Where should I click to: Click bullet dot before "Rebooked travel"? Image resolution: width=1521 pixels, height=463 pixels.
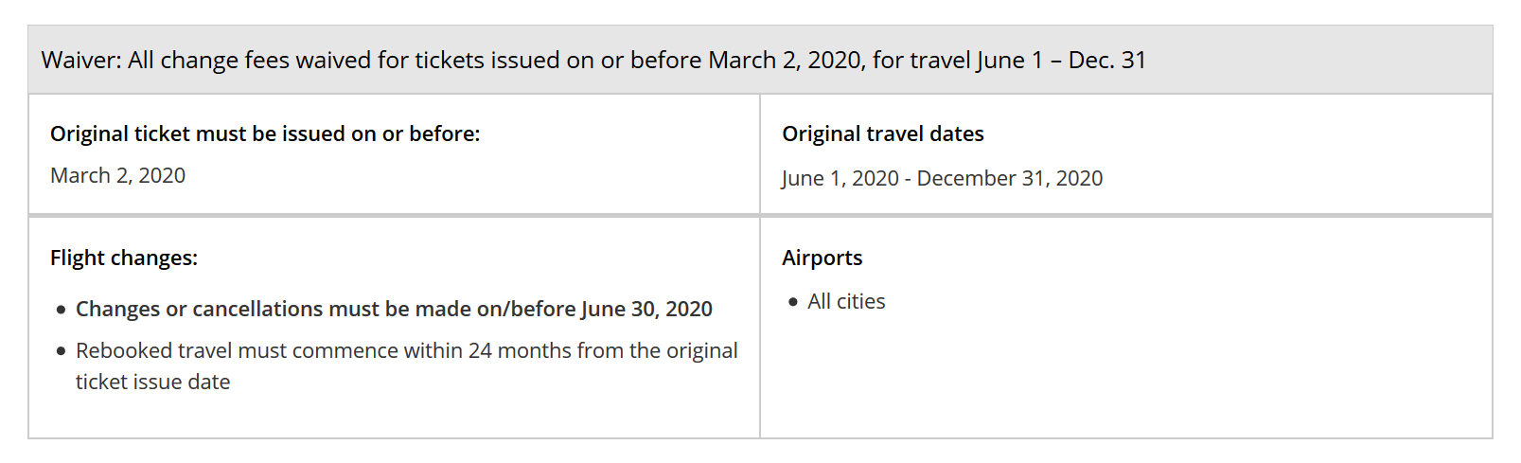pyautogui.click(x=62, y=351)
